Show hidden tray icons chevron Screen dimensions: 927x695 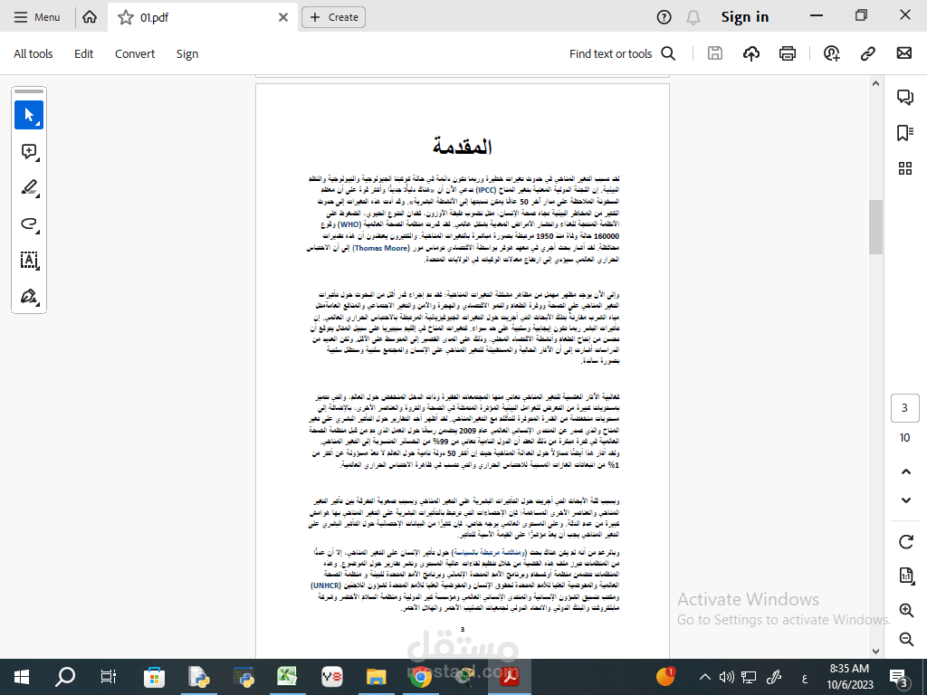pyautogui.click(x=704, y=677)
